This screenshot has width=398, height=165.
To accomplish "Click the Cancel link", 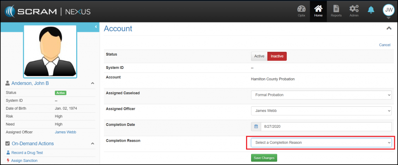I will tap(384, 45).
